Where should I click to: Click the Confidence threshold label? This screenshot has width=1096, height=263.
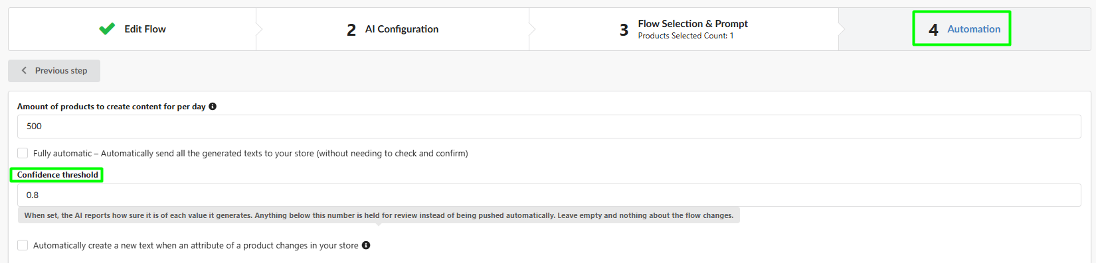coord(58,175)
